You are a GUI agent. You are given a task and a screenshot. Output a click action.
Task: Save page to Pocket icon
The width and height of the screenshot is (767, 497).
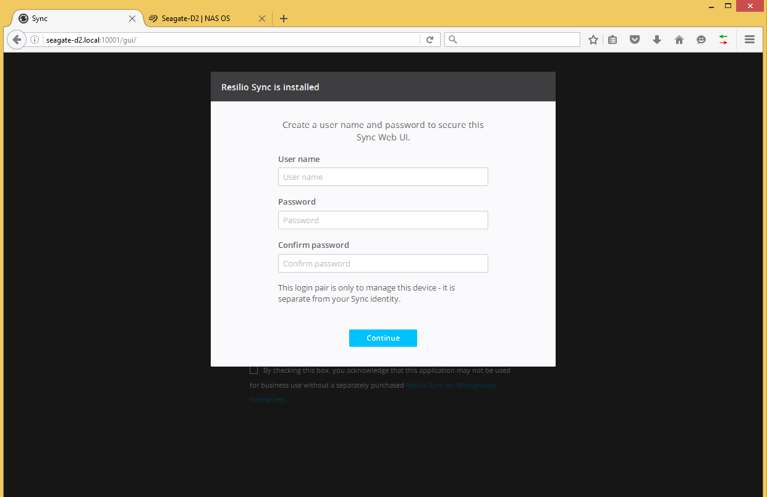point(635,40)
